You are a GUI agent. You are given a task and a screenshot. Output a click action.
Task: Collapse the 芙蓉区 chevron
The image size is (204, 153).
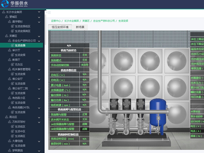point(39,36)
